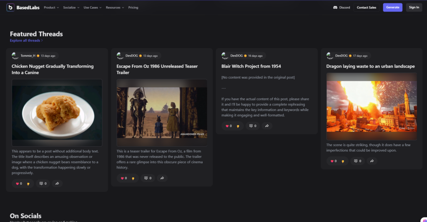
Task: Expand the Use Cases dropdown menu
Action: point(92,7)
